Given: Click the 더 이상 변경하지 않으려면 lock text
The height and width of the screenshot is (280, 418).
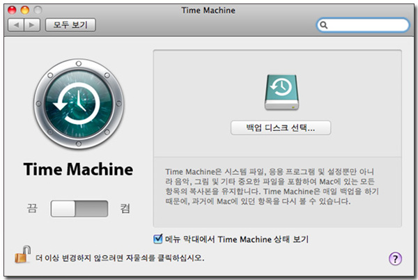Looking at the screenshot, I should pos(120,258).
